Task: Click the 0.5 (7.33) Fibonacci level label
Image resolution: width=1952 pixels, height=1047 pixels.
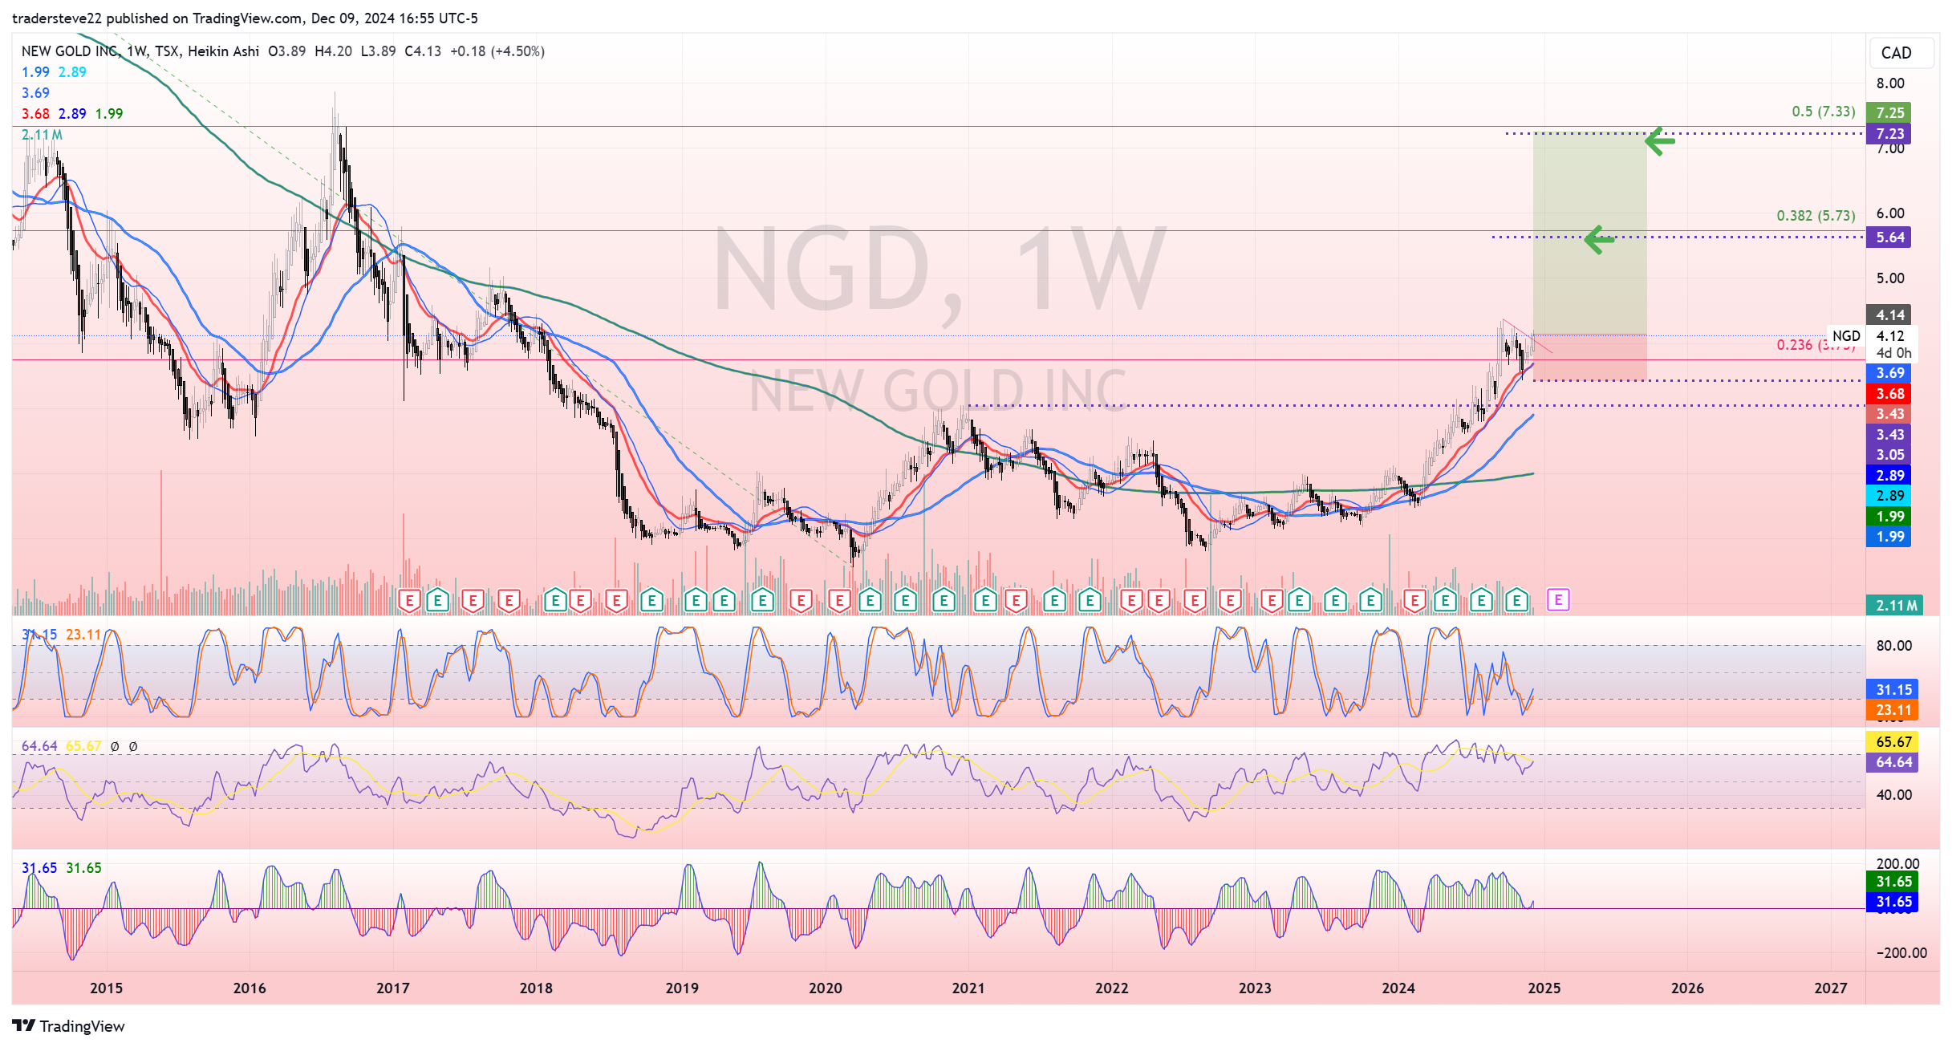Action: 1824,112
